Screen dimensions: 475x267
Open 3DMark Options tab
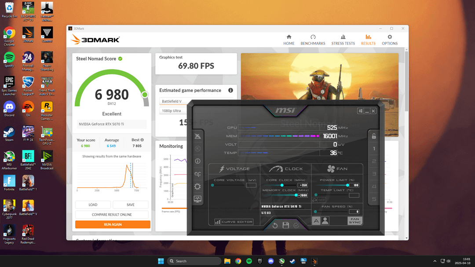[x=390, y=40]
